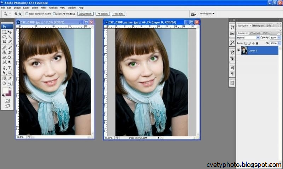
Task: Select the Ellipse shape tool
Action: [x=10, y=73]
